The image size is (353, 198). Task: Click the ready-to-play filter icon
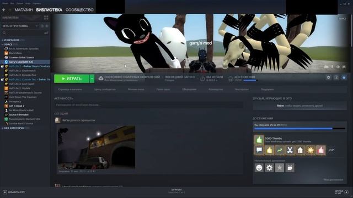(47, 26)
